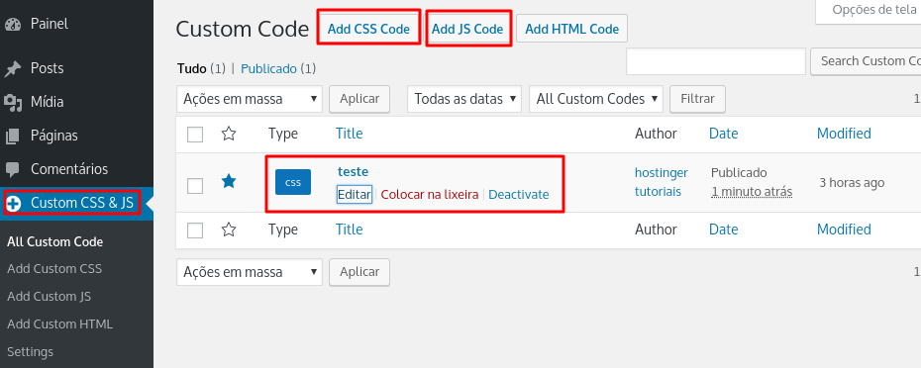The width and height of the screenshot is (921, 368).
Task: Click Deactivate link for teste
Action: pos(519,194)
